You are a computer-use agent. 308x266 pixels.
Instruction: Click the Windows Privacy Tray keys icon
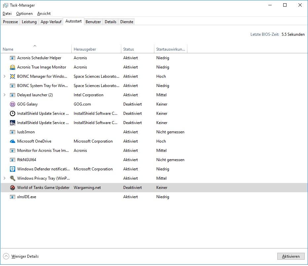12,178
